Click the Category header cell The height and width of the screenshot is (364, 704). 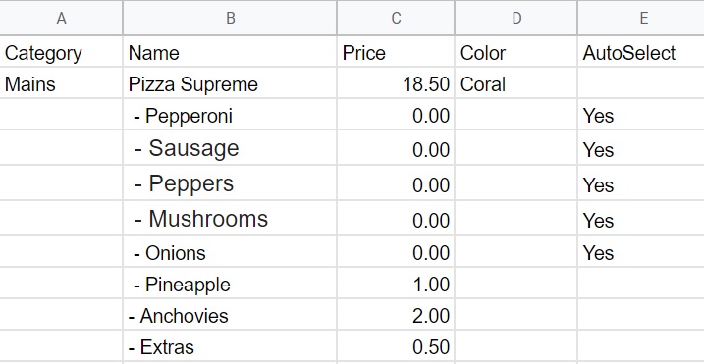tap(61, 52)
